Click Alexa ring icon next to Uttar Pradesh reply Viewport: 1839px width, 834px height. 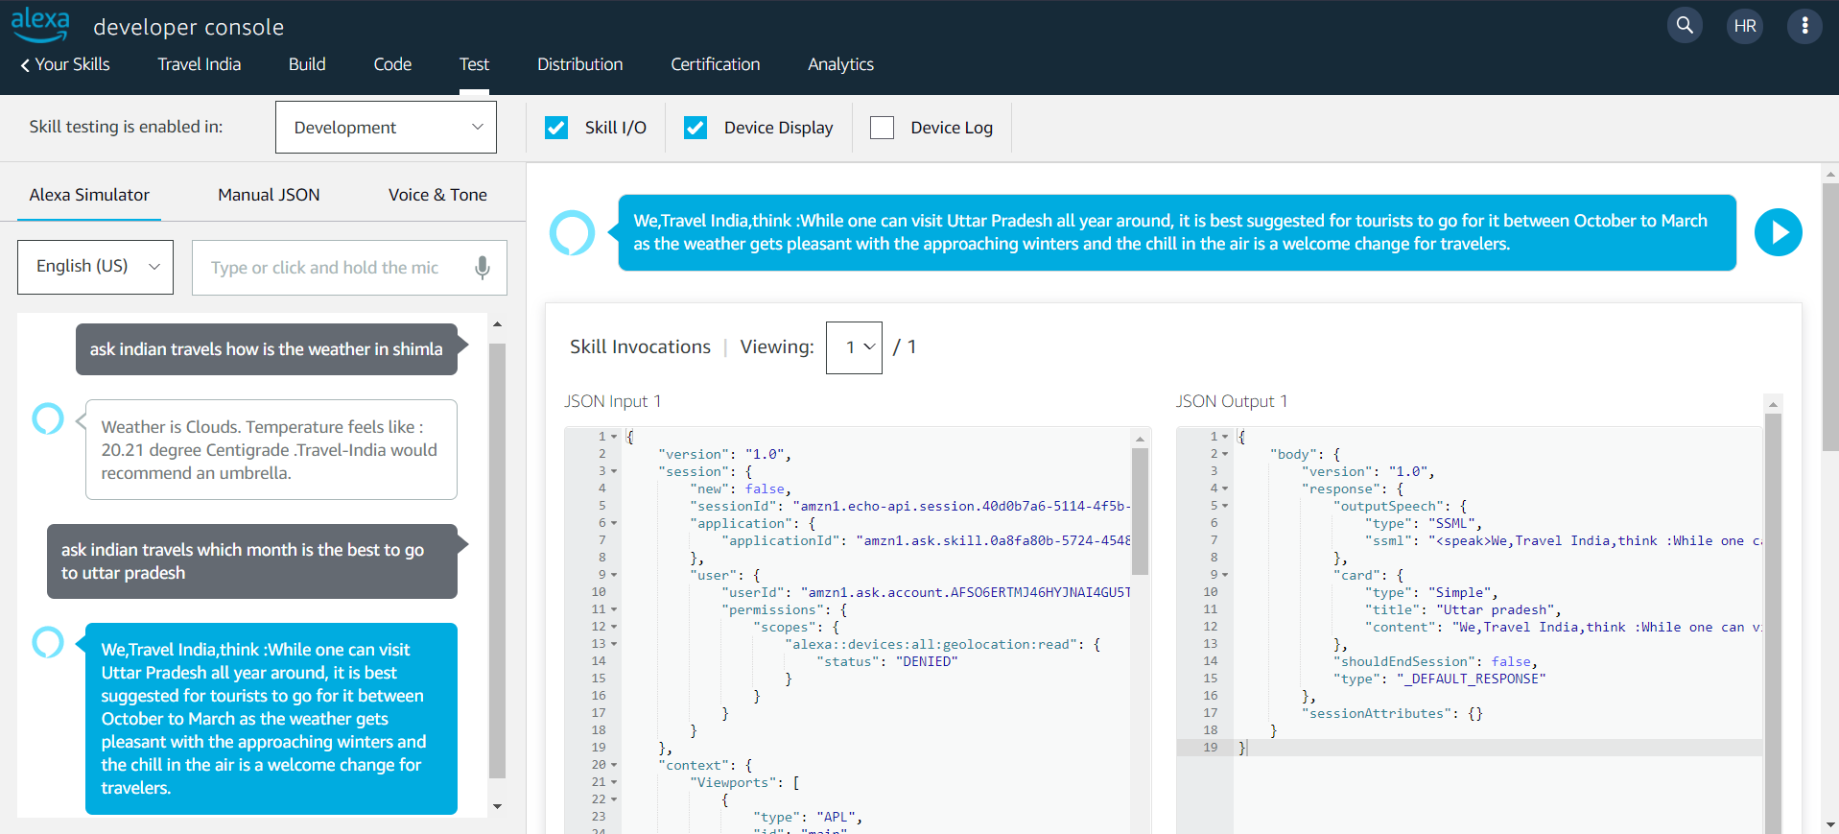click(48, 642)
